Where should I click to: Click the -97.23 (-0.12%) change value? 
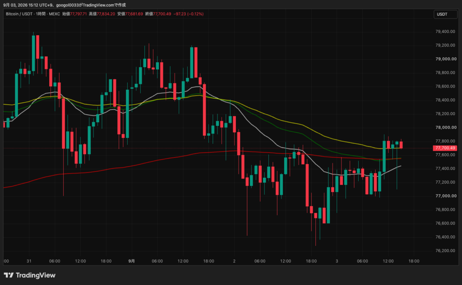[x=189, y=14]
